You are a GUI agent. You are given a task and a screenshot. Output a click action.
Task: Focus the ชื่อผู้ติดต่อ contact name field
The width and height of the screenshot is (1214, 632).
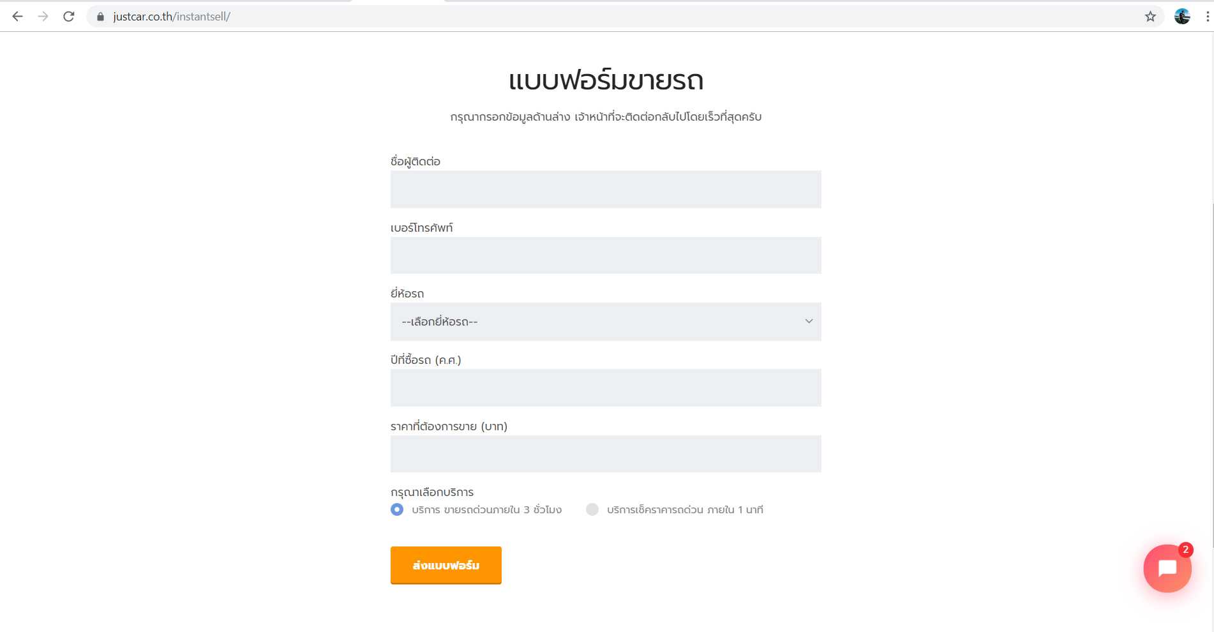pyautogui.click(x=606, y=189)
